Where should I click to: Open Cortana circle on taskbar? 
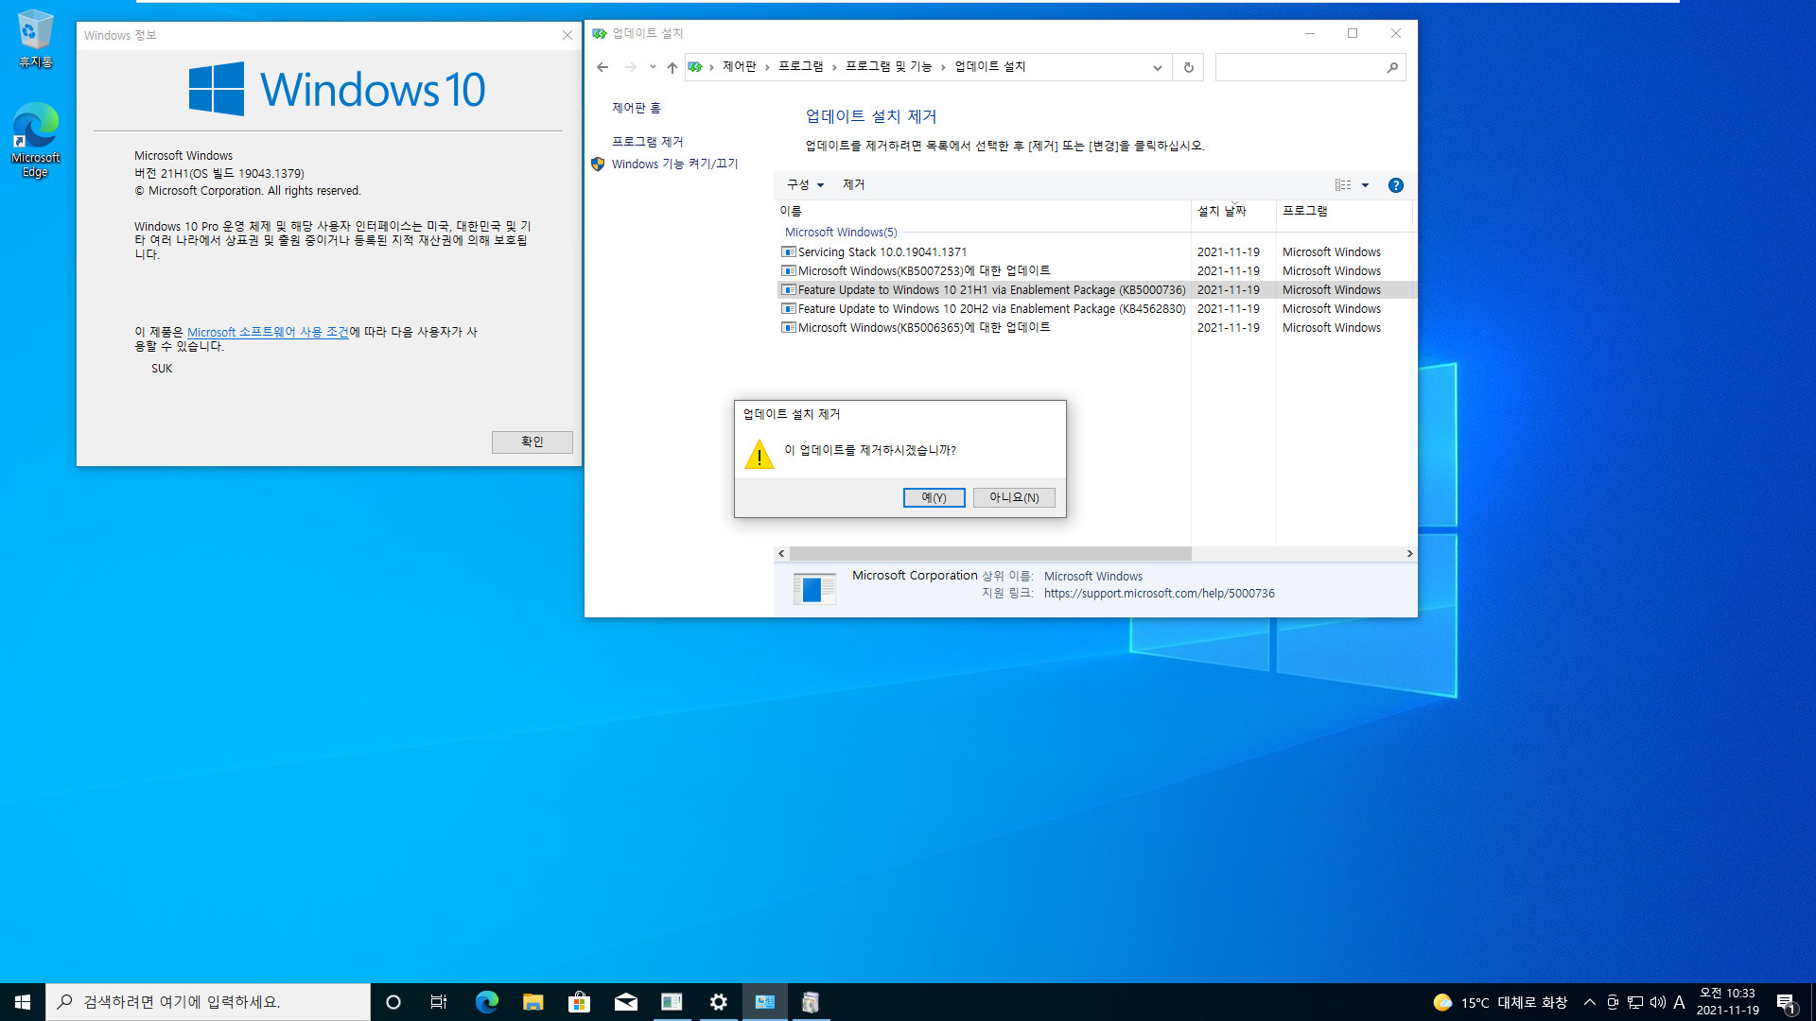pos(393,1002)
